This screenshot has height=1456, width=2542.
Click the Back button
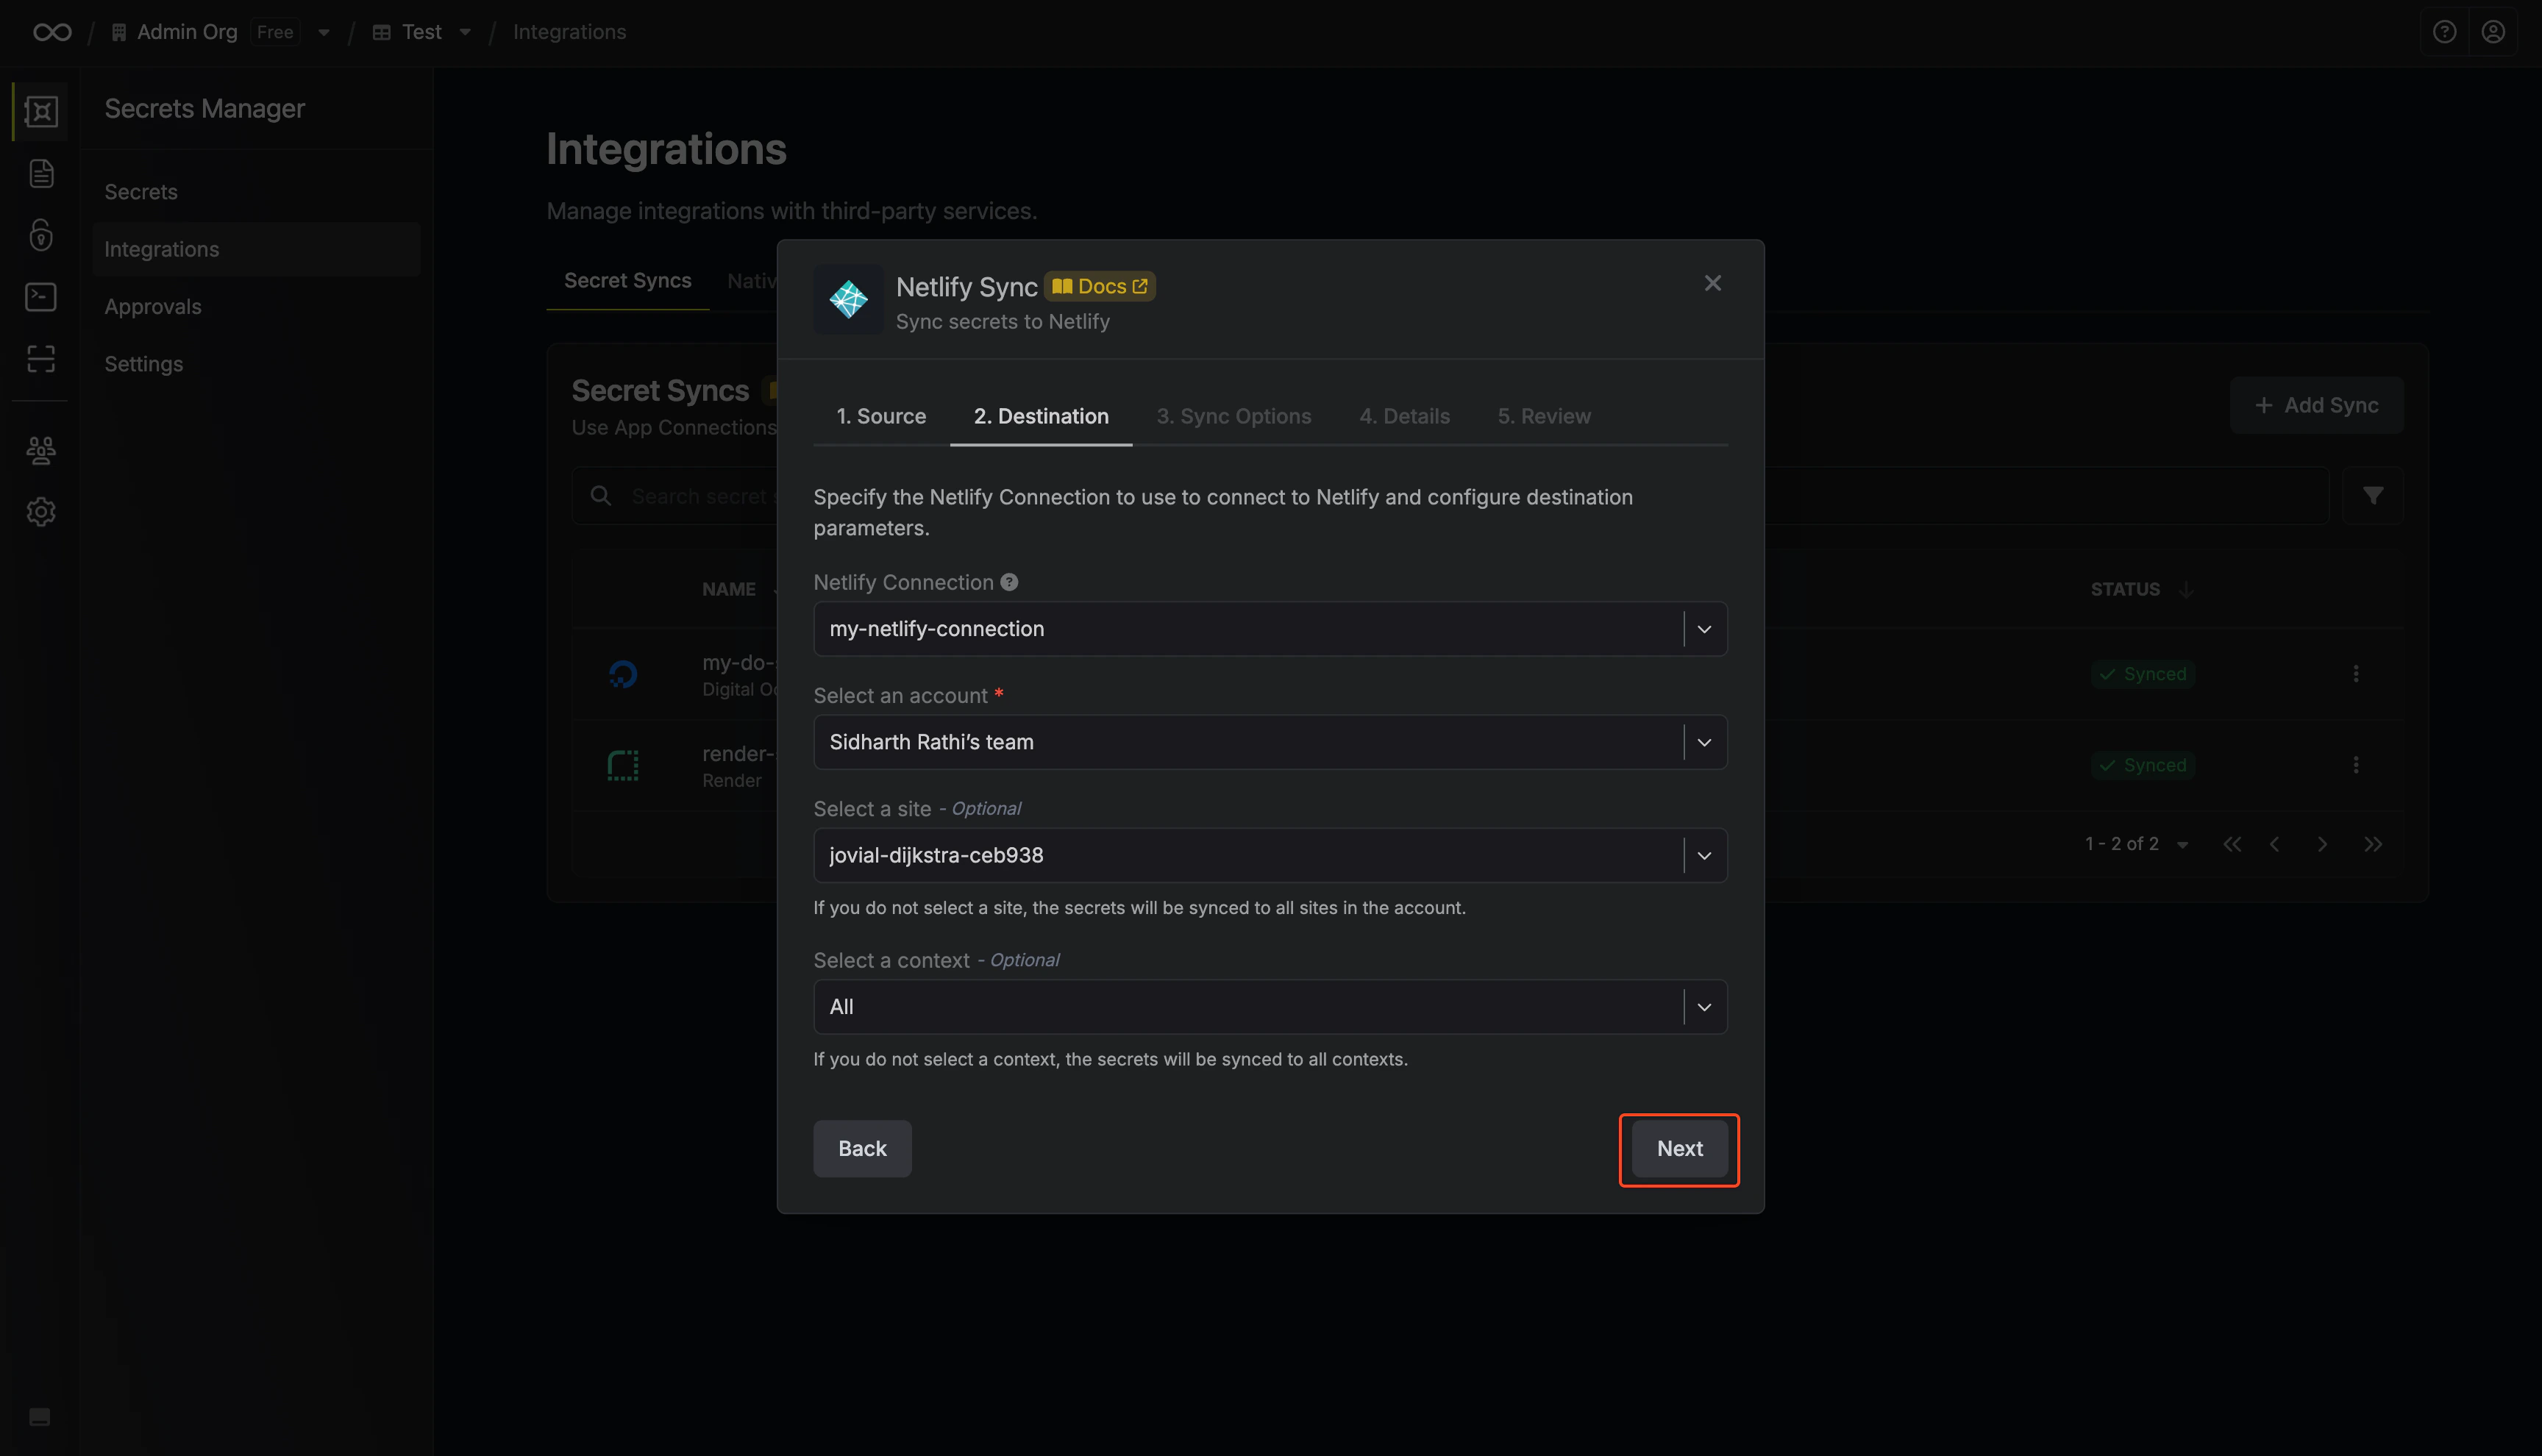[862, 1148]
